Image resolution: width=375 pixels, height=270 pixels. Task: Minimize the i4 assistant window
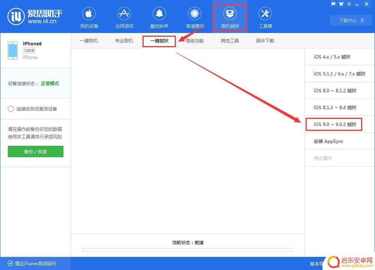(357, 4)
